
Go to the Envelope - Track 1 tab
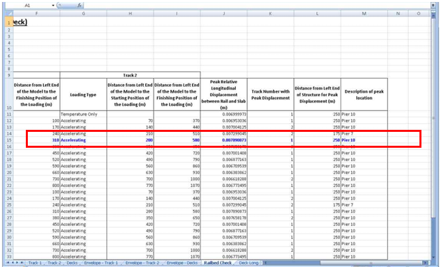click(x=100, y=263)
